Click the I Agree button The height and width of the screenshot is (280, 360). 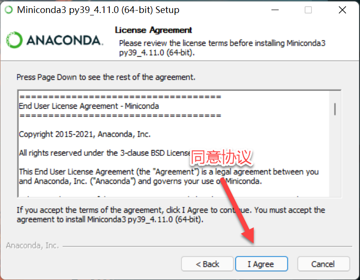point(261,264)
